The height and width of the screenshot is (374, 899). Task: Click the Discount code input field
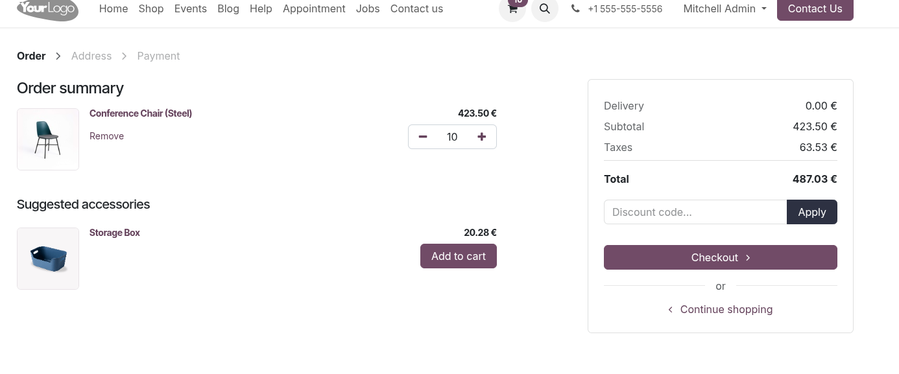click(695, 212)
